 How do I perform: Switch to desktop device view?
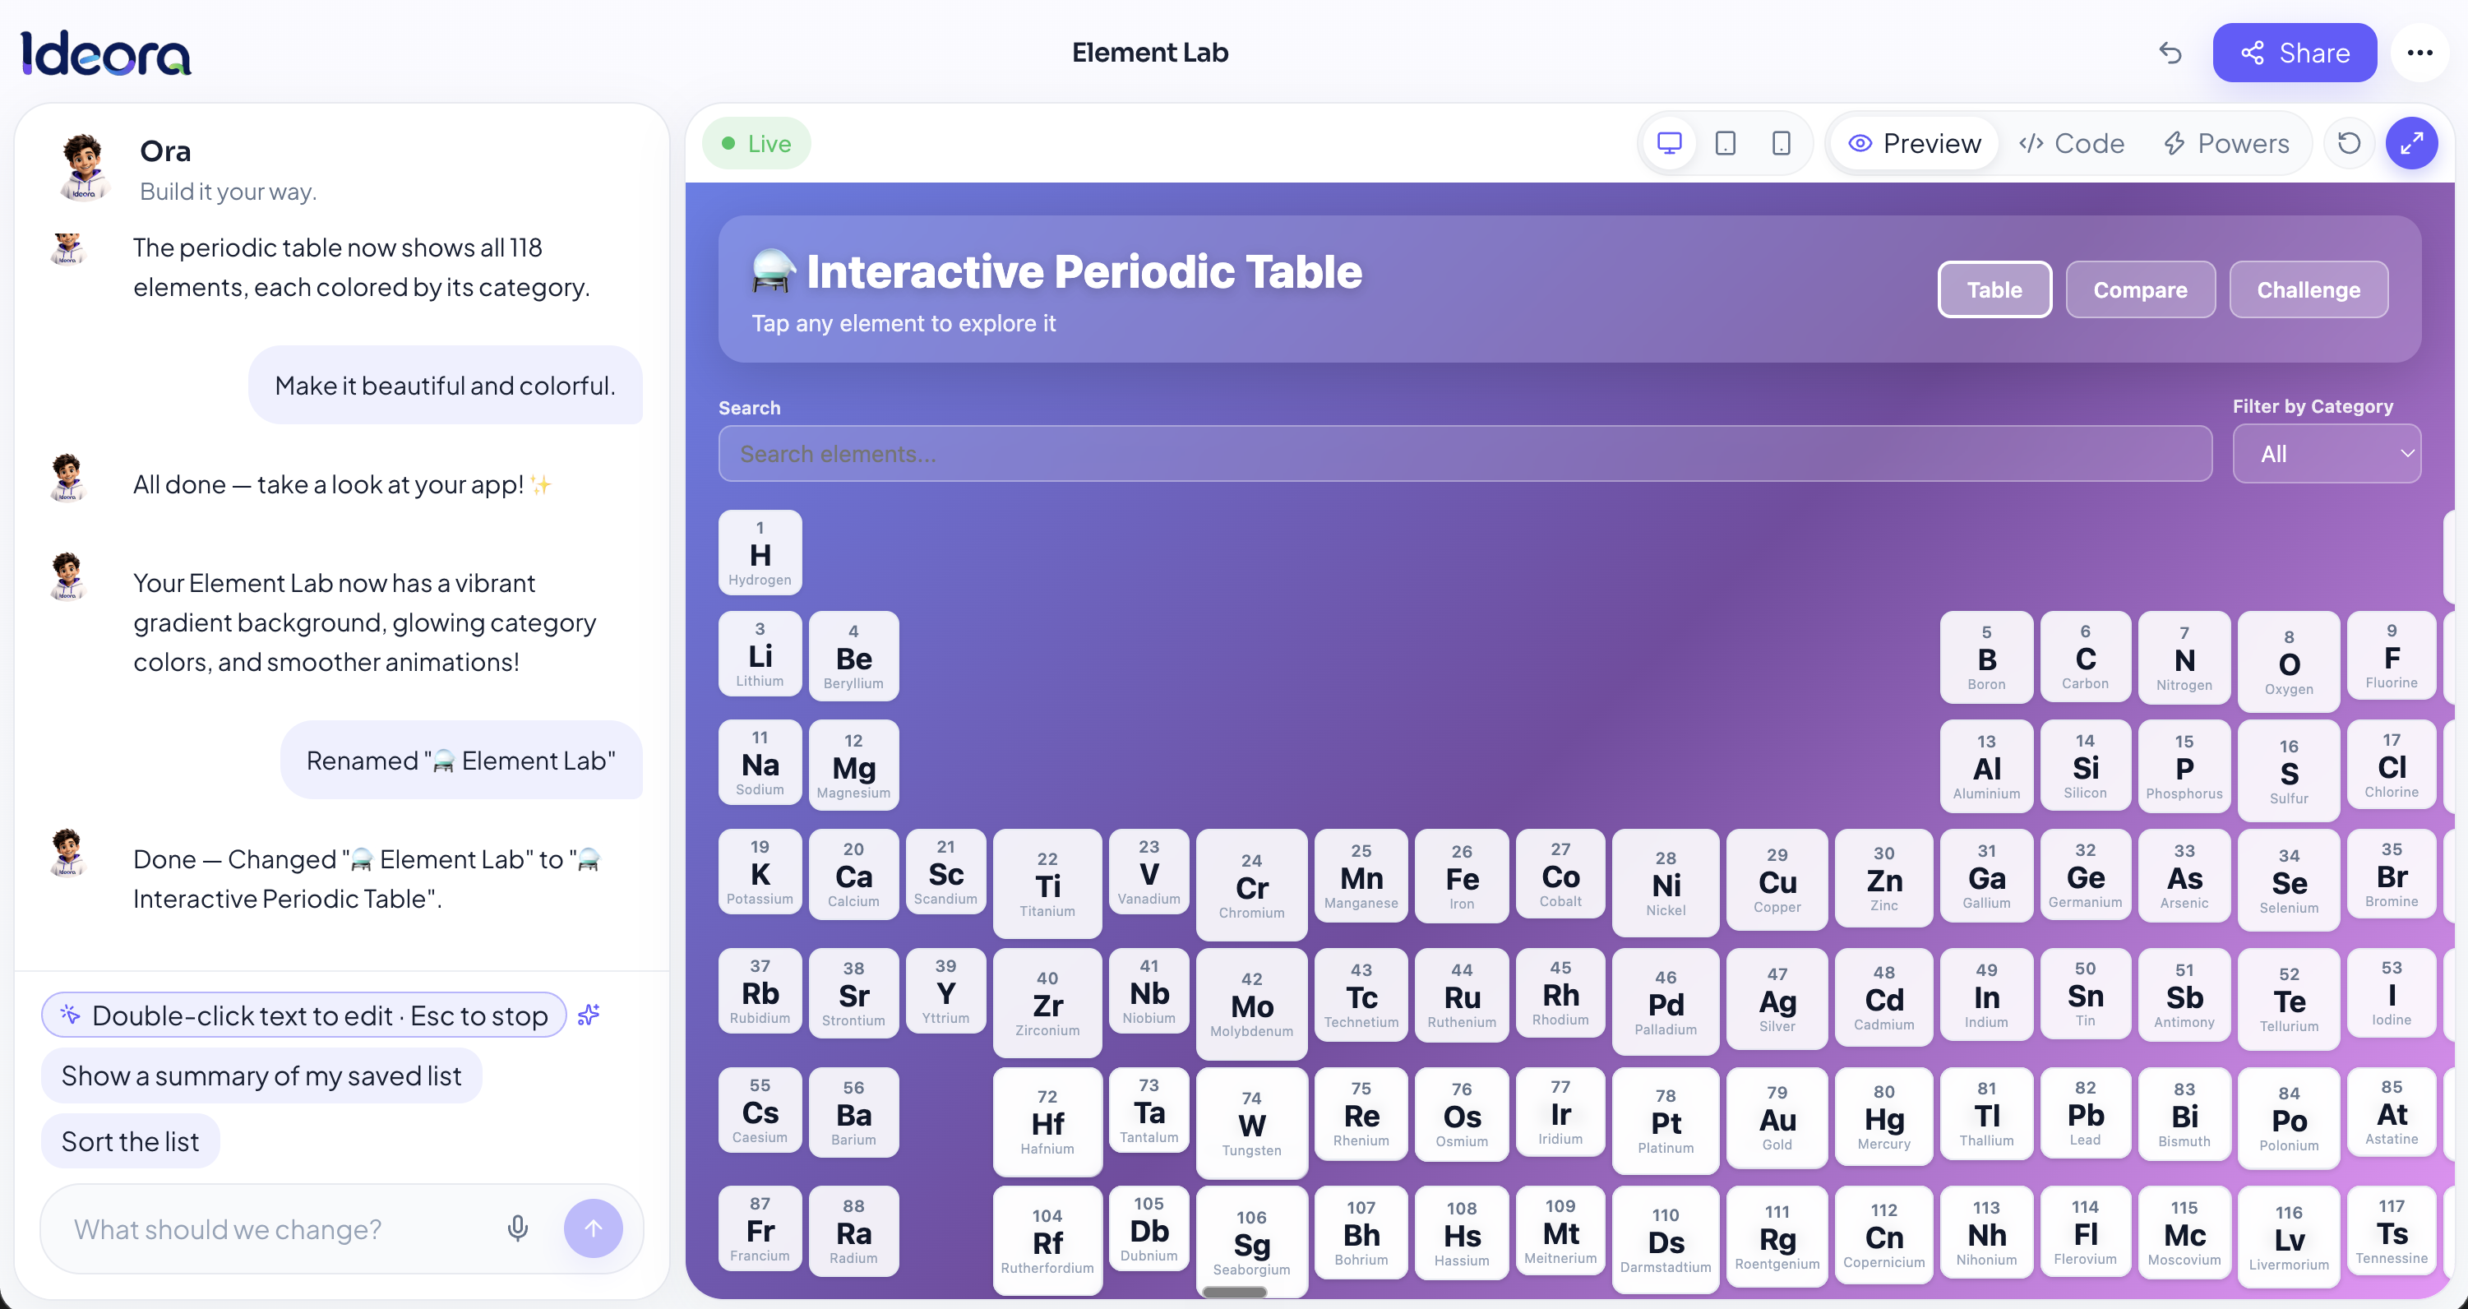point(1669,144)
